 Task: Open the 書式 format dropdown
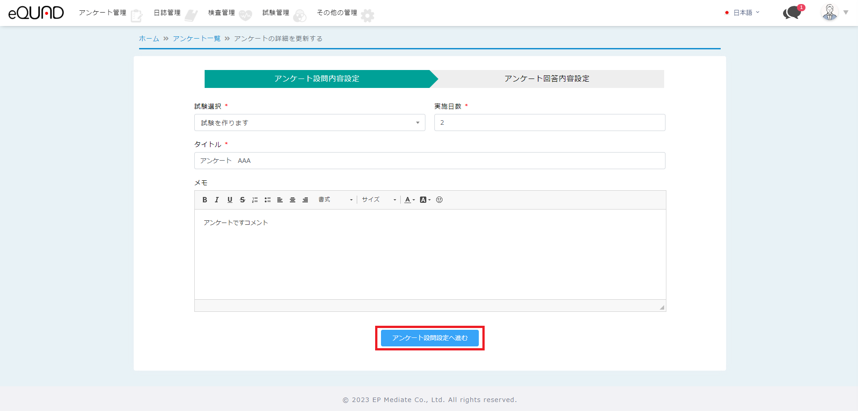point(335,200)
